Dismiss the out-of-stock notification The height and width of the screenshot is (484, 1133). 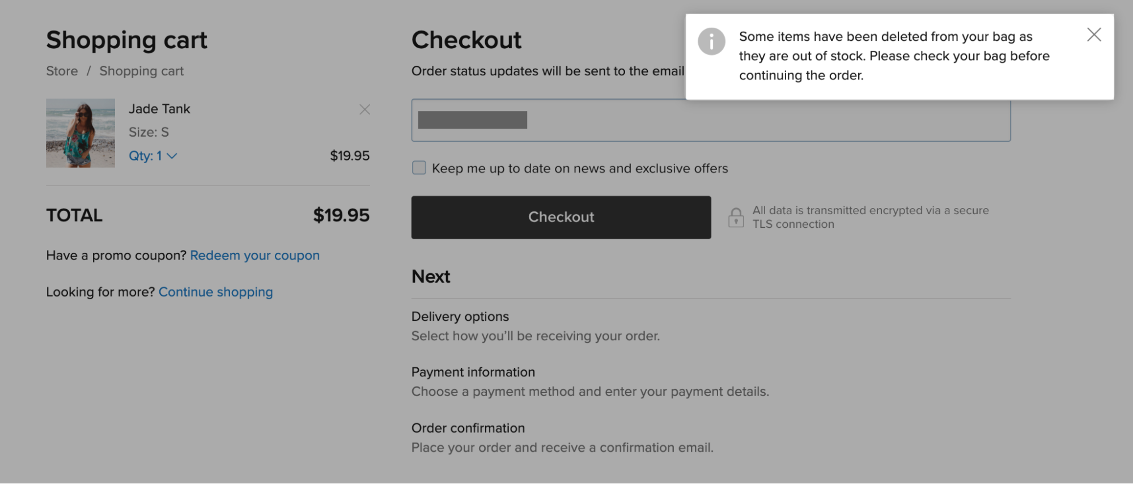[1094, 35]
